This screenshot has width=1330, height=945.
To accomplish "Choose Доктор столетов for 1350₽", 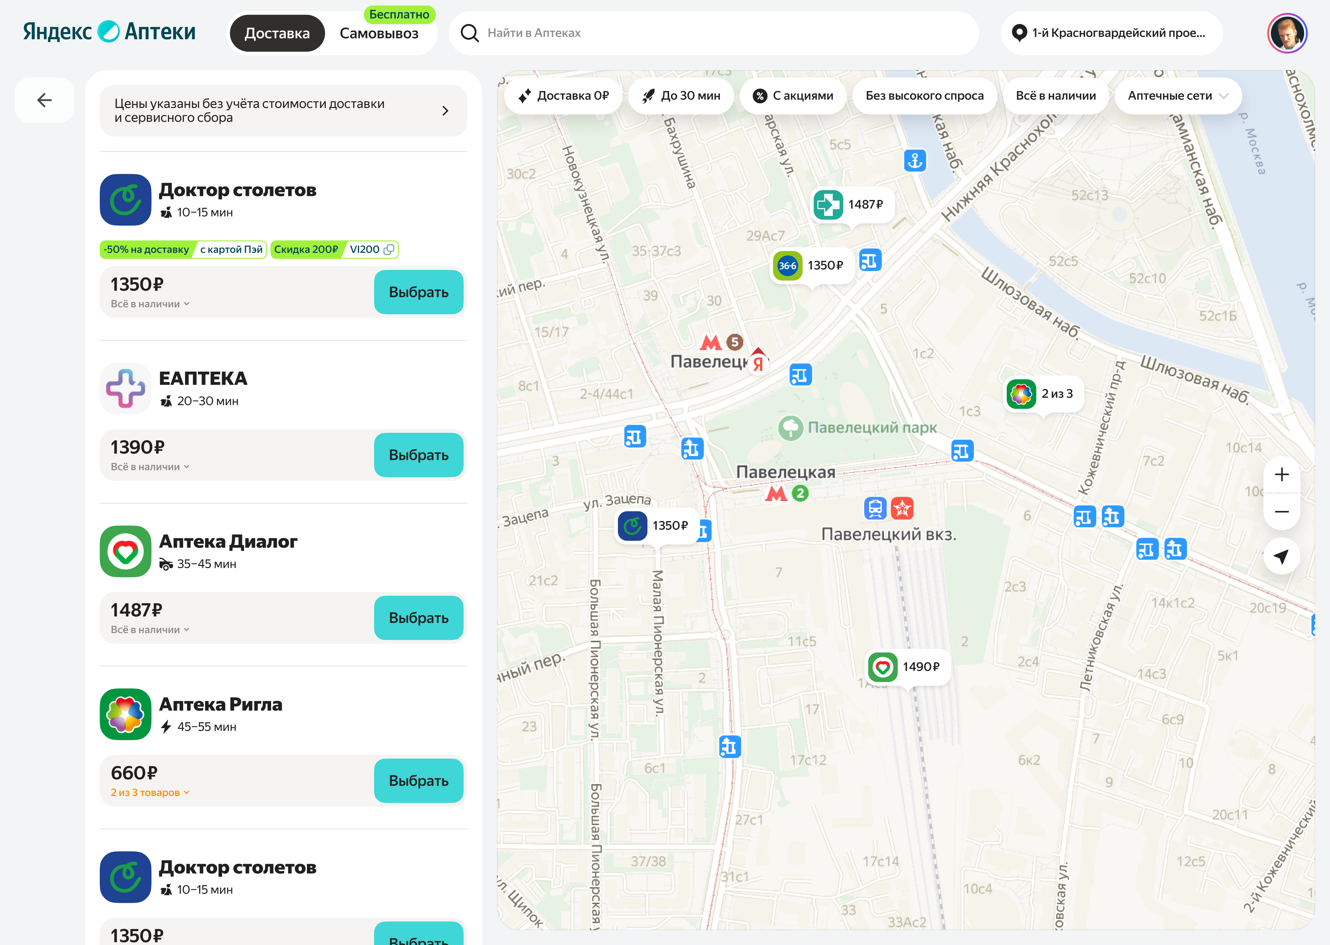I will [x=419, y=292].
